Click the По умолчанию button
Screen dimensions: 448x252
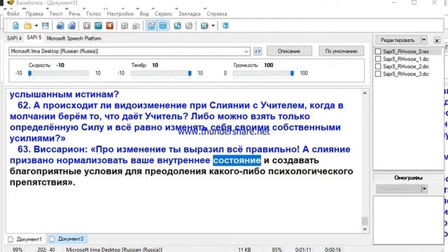tap(341, 51)
